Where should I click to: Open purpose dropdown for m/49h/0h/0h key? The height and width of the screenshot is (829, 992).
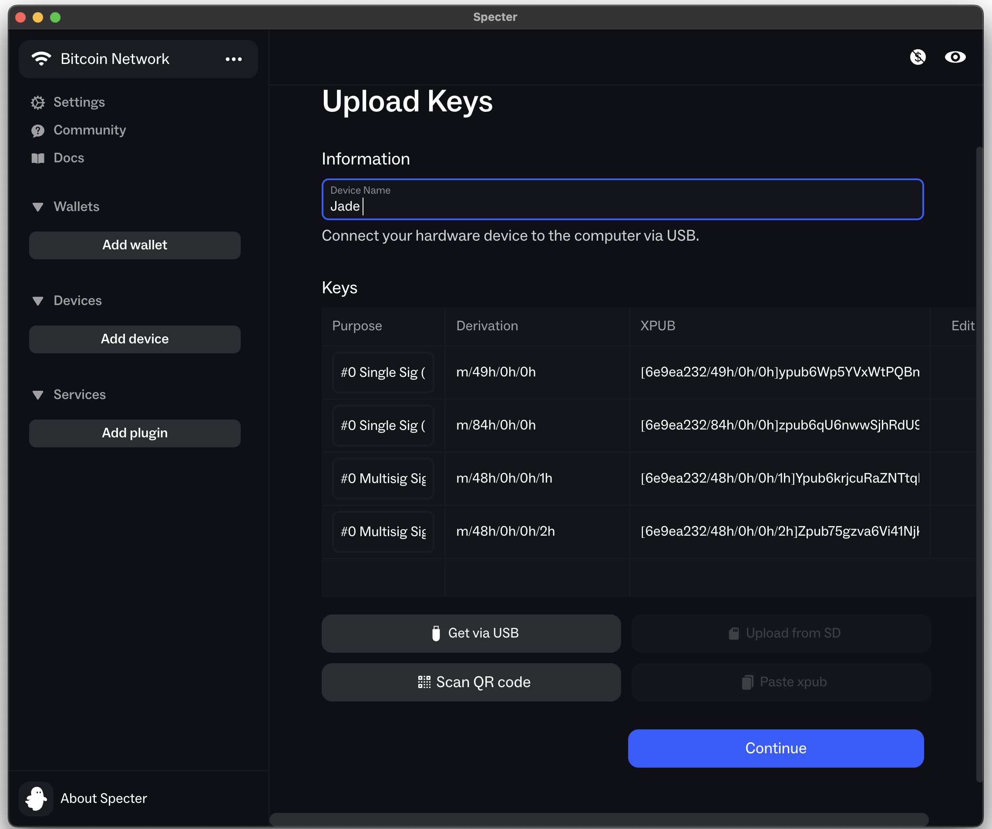(x=383, y=372)
